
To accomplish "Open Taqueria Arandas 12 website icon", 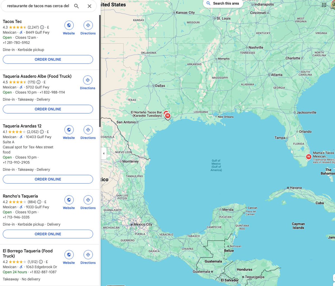I will (69, 130).
